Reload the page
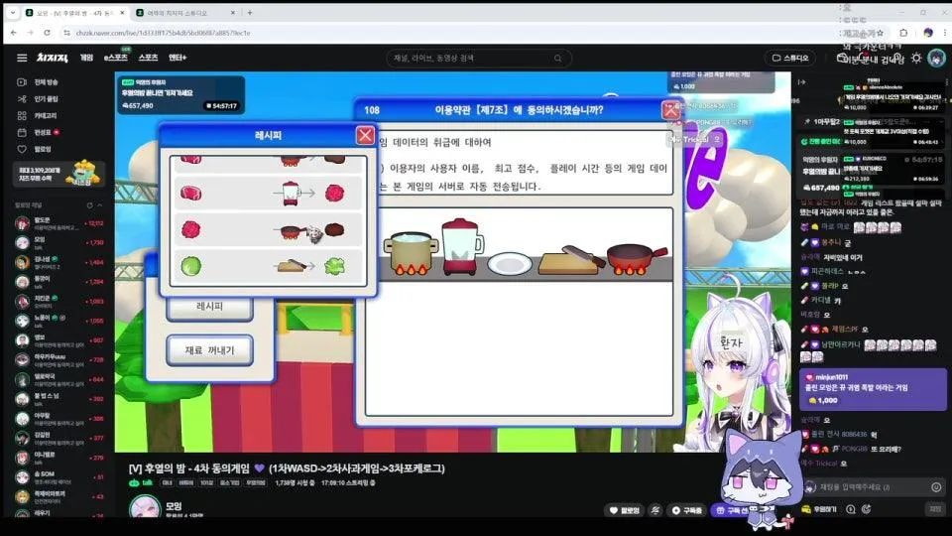The image size is (952, 536). tap(47, 33)
